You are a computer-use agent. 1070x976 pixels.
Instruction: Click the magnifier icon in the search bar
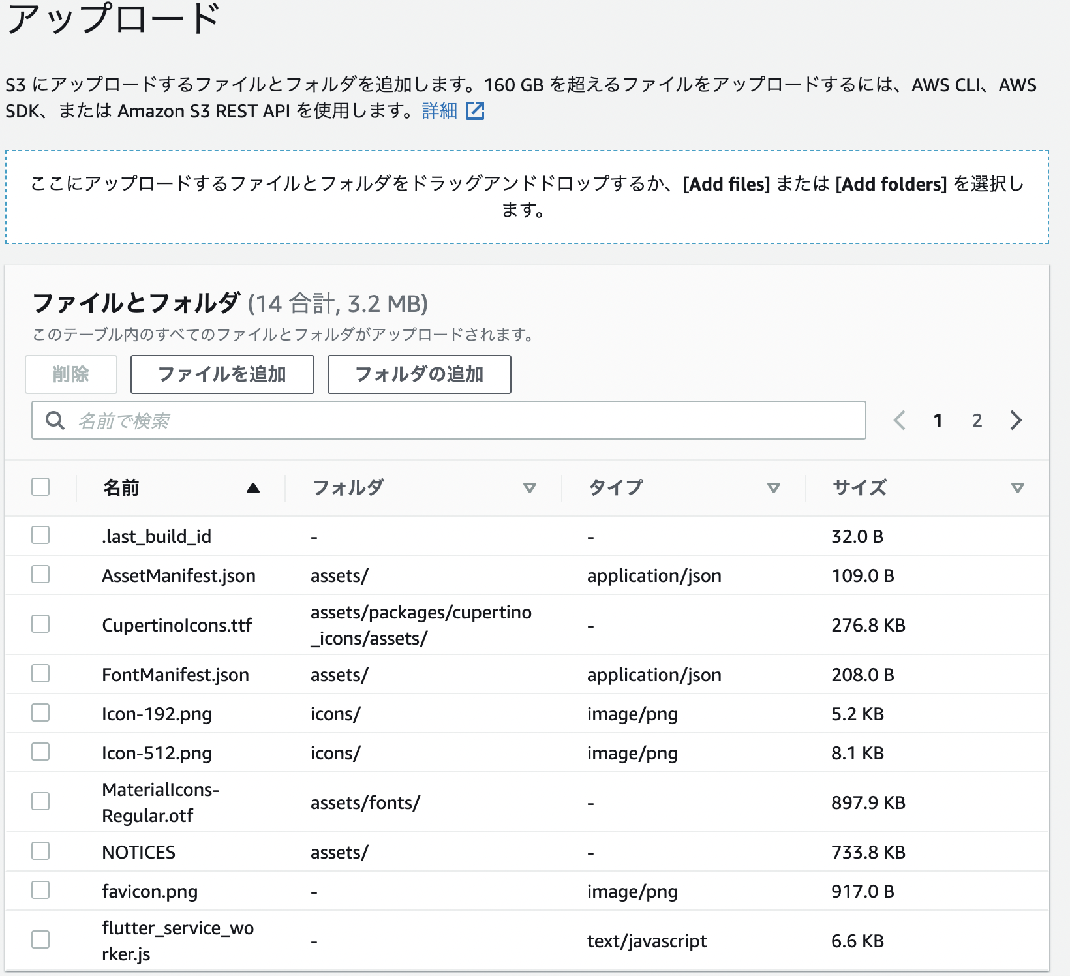55,421
